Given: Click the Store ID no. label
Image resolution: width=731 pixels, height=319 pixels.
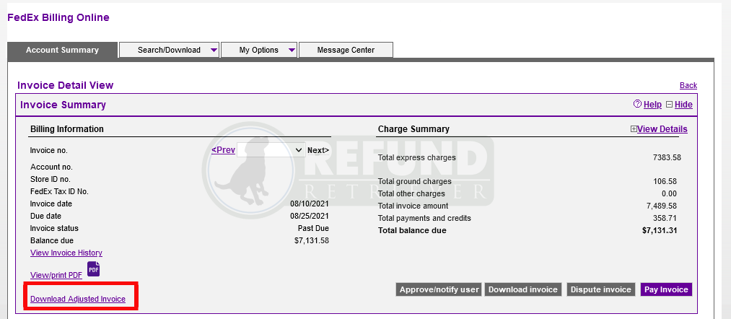Looking at the screenshot, I should 51,179.
